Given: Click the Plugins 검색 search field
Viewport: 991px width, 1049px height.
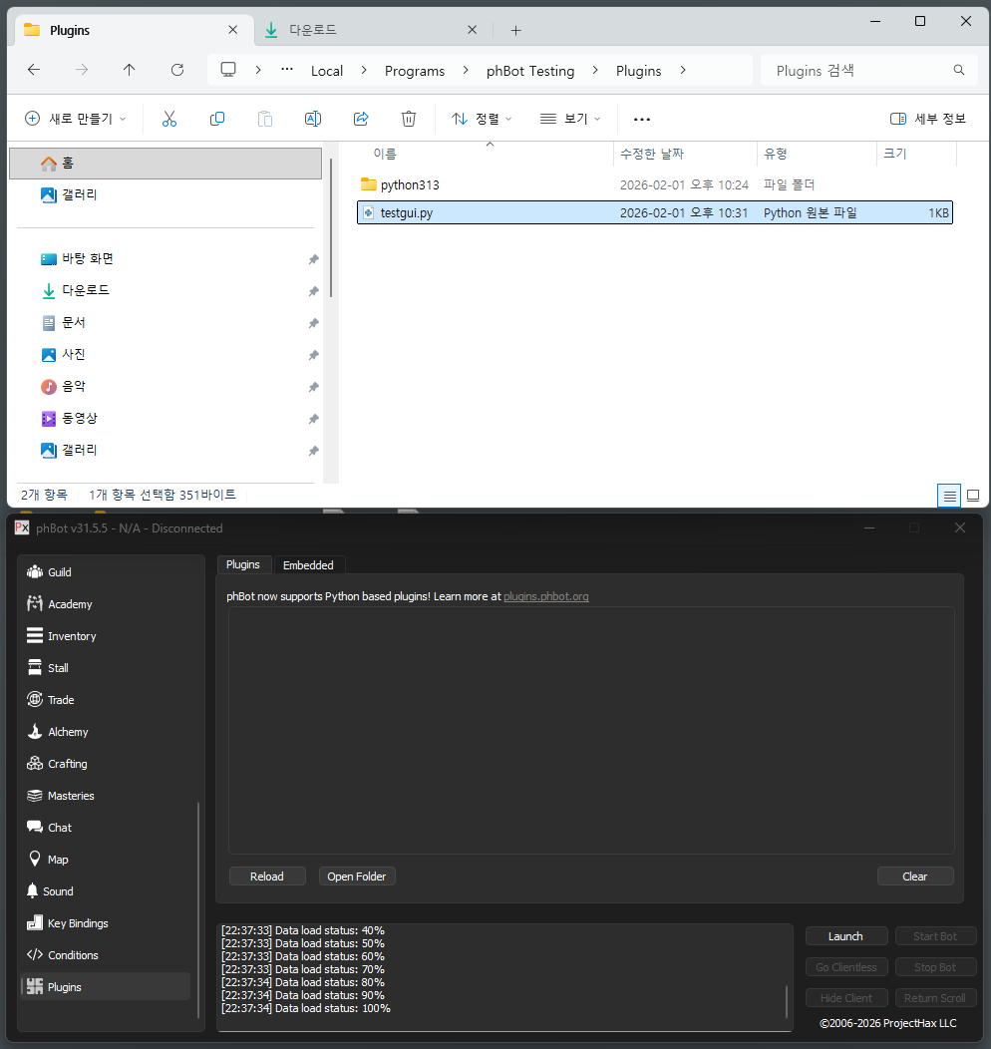Looking at the screenshot, I should click(857, 71).
